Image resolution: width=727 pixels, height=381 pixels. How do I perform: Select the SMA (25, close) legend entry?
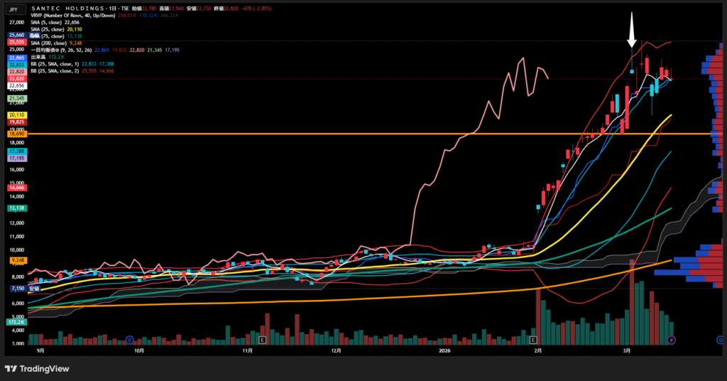click(50, 28)
